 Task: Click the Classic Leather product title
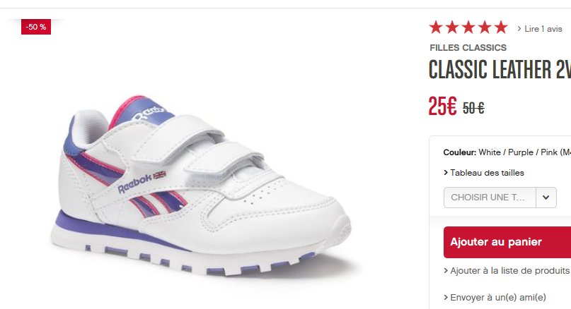(500, 69)
